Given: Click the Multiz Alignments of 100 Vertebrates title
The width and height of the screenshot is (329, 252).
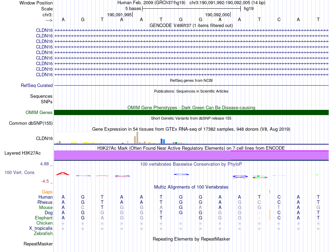Looking at the screenshot, I should [x=191, y=187].
